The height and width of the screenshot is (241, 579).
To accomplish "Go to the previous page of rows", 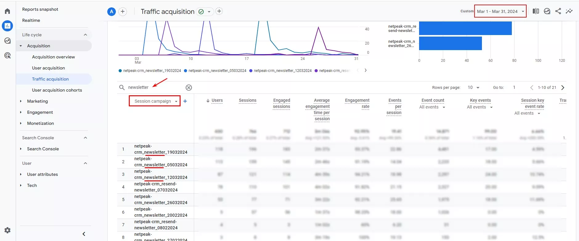I will point(532,88).
